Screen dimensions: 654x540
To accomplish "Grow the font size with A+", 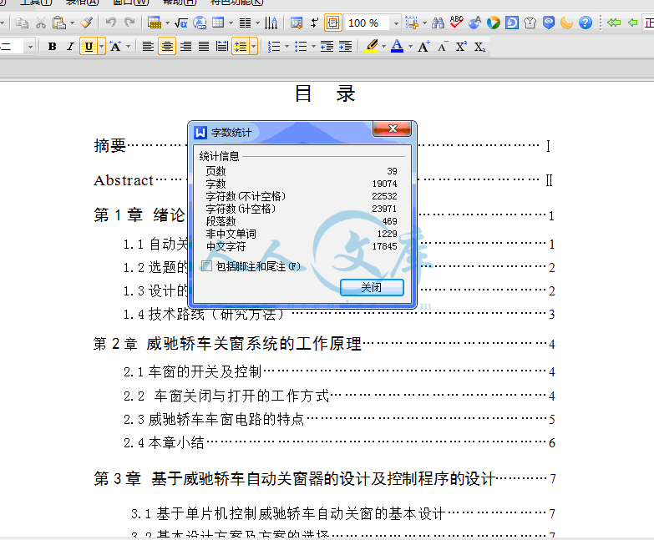I will click(423, 47).
